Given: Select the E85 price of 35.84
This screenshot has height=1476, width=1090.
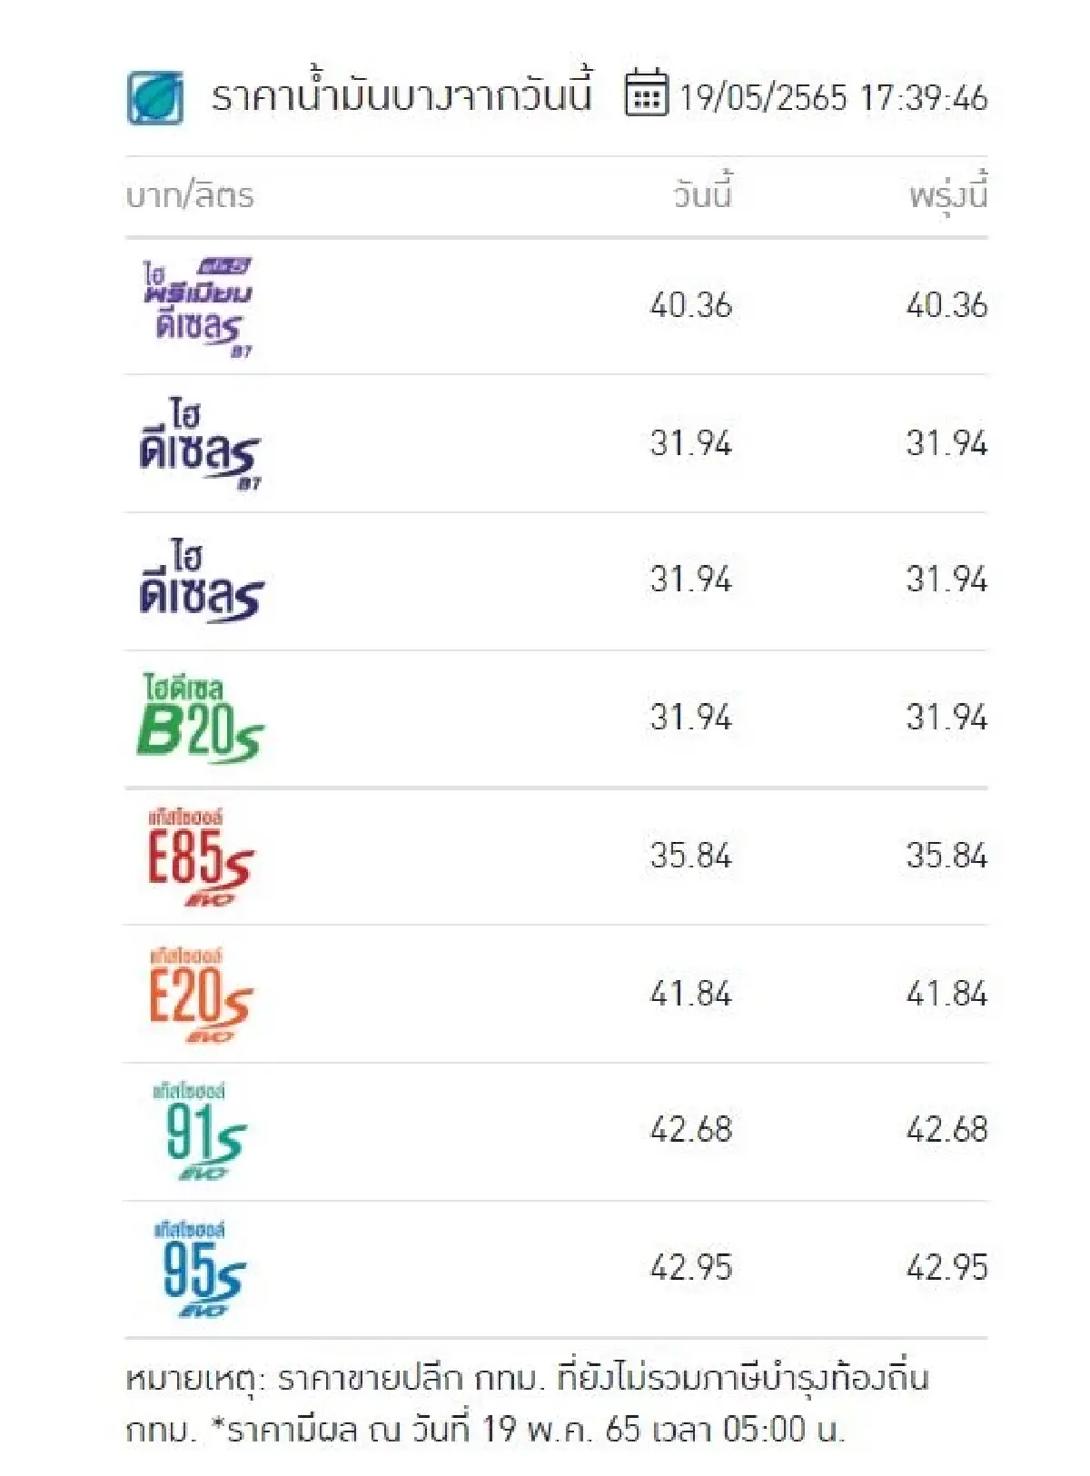Looking at the screenshot, I should click(x=693, y=854).
